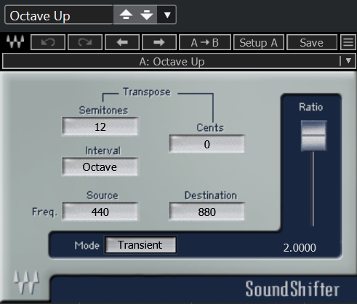The height and width of the screenshot is (304, 357).
Task: Step to previous preset up-arrow icon
Action: point(126,15)
